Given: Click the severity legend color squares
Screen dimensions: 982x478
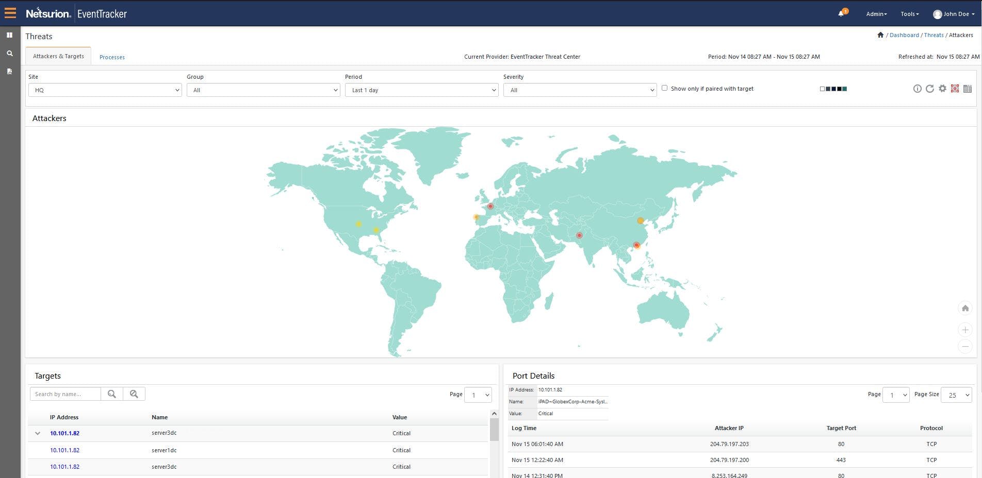Looking at the screenshot, I should [x=833, y=89].
